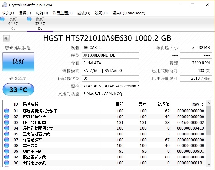
Task: Click the power on hours field 2513 小時
Action: [x=196, y=78]
